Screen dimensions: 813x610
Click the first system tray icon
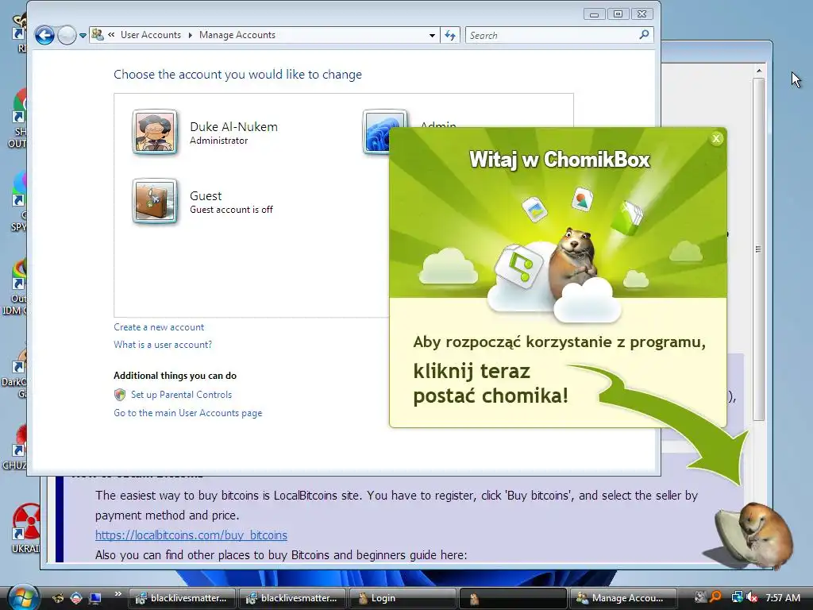pos(700,597)
